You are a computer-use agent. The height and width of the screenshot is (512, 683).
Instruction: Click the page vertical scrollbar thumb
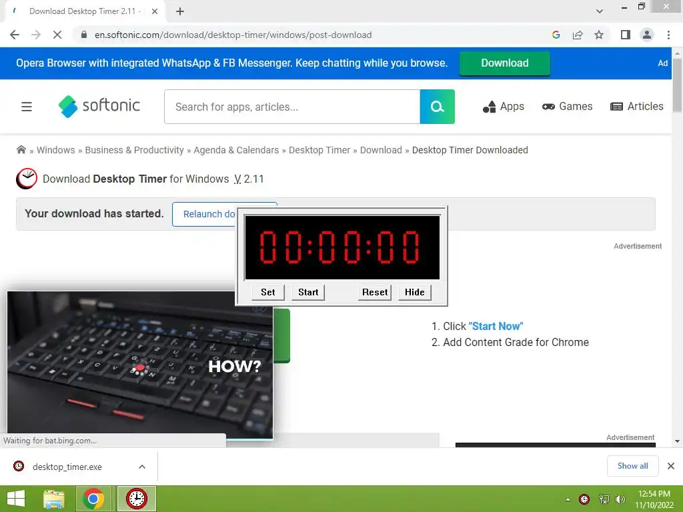tap(677, 85)
